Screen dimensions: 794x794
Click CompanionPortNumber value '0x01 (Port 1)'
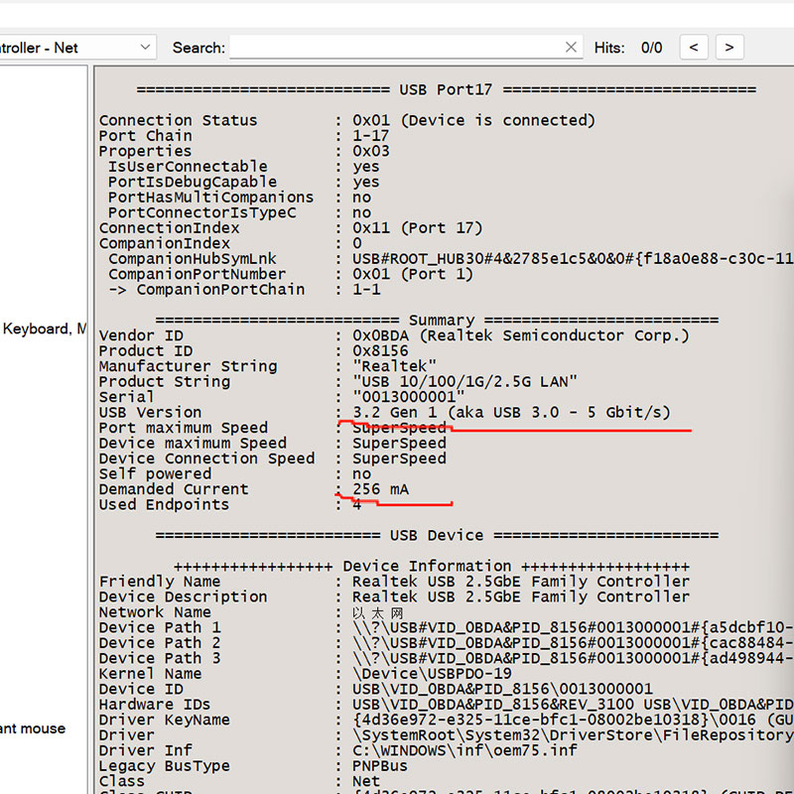tap(413, 274)
